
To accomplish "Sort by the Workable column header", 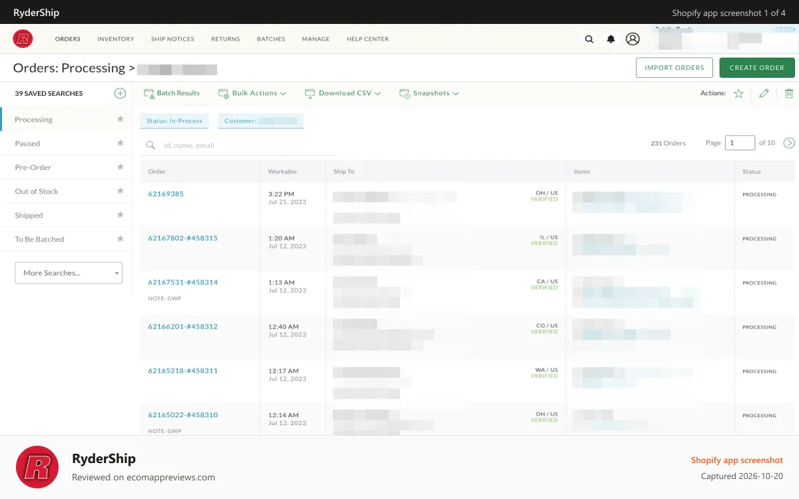I will 282,172.
